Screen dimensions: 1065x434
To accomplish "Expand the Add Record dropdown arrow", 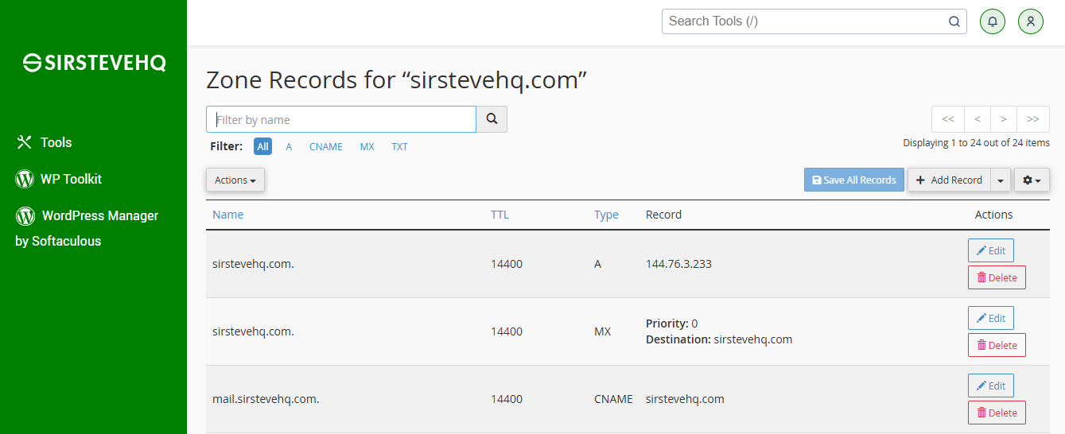I will 1000,180.
